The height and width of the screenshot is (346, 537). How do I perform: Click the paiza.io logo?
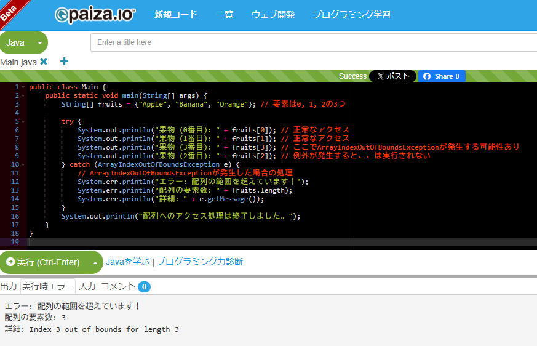pos(95,15)
